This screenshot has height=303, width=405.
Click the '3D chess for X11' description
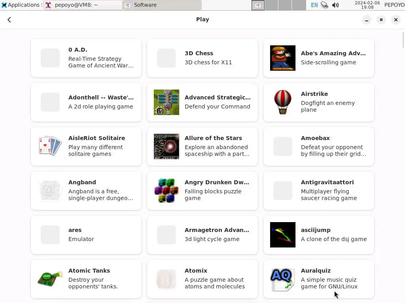(208, 62)
